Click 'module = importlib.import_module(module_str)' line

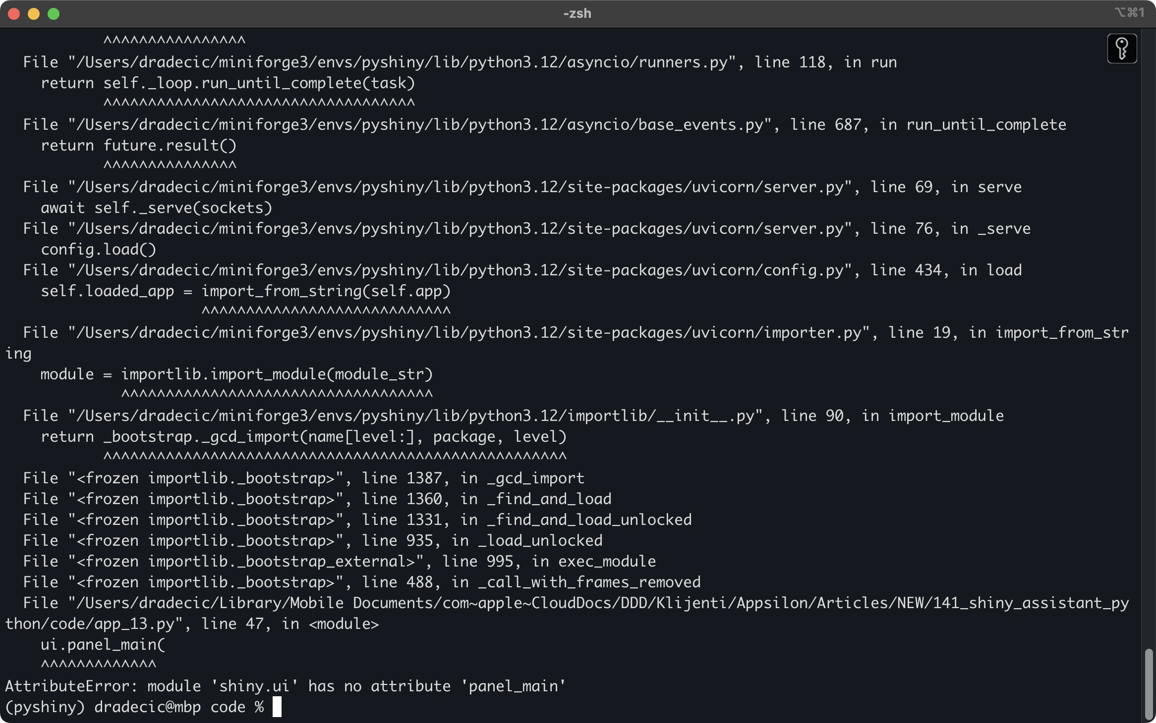pos(237,374)
